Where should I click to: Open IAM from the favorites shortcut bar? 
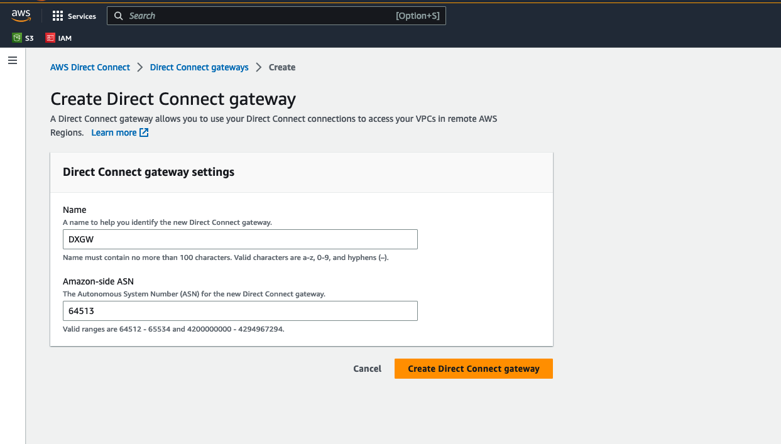(x=58, y=38)
